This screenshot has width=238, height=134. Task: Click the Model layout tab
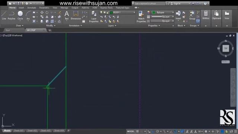point(7,131)
